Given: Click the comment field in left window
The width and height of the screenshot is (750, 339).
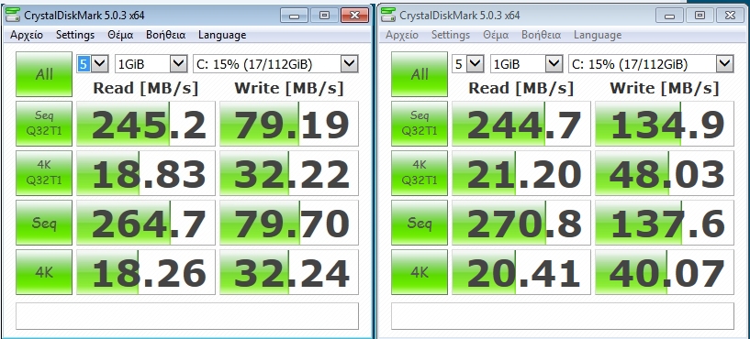Looking at the screenshot, I should pos(187,316).
